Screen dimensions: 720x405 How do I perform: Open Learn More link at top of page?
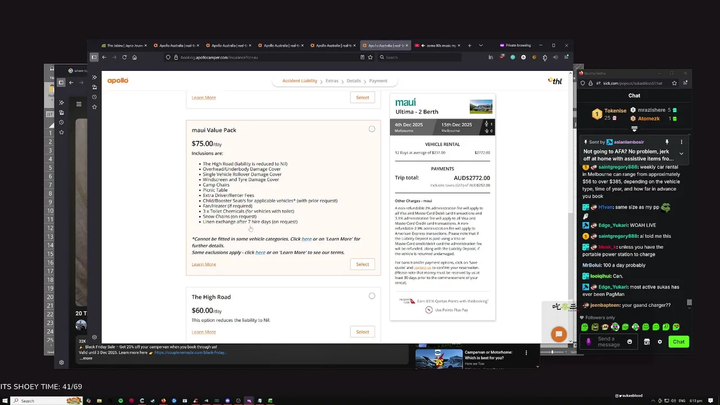(x=204, y=97)
